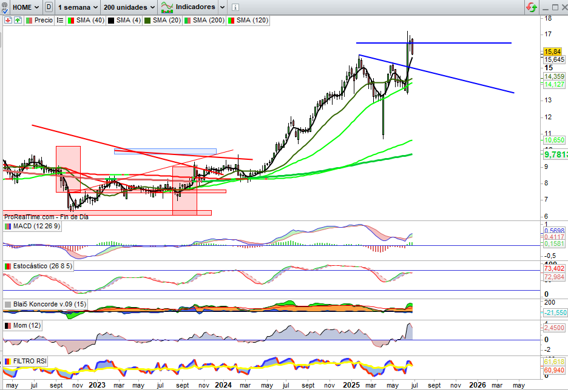This screenshot has width=568, height=390.
Task: Open the Indicadores panel
Action: click(x=188, y=7)
